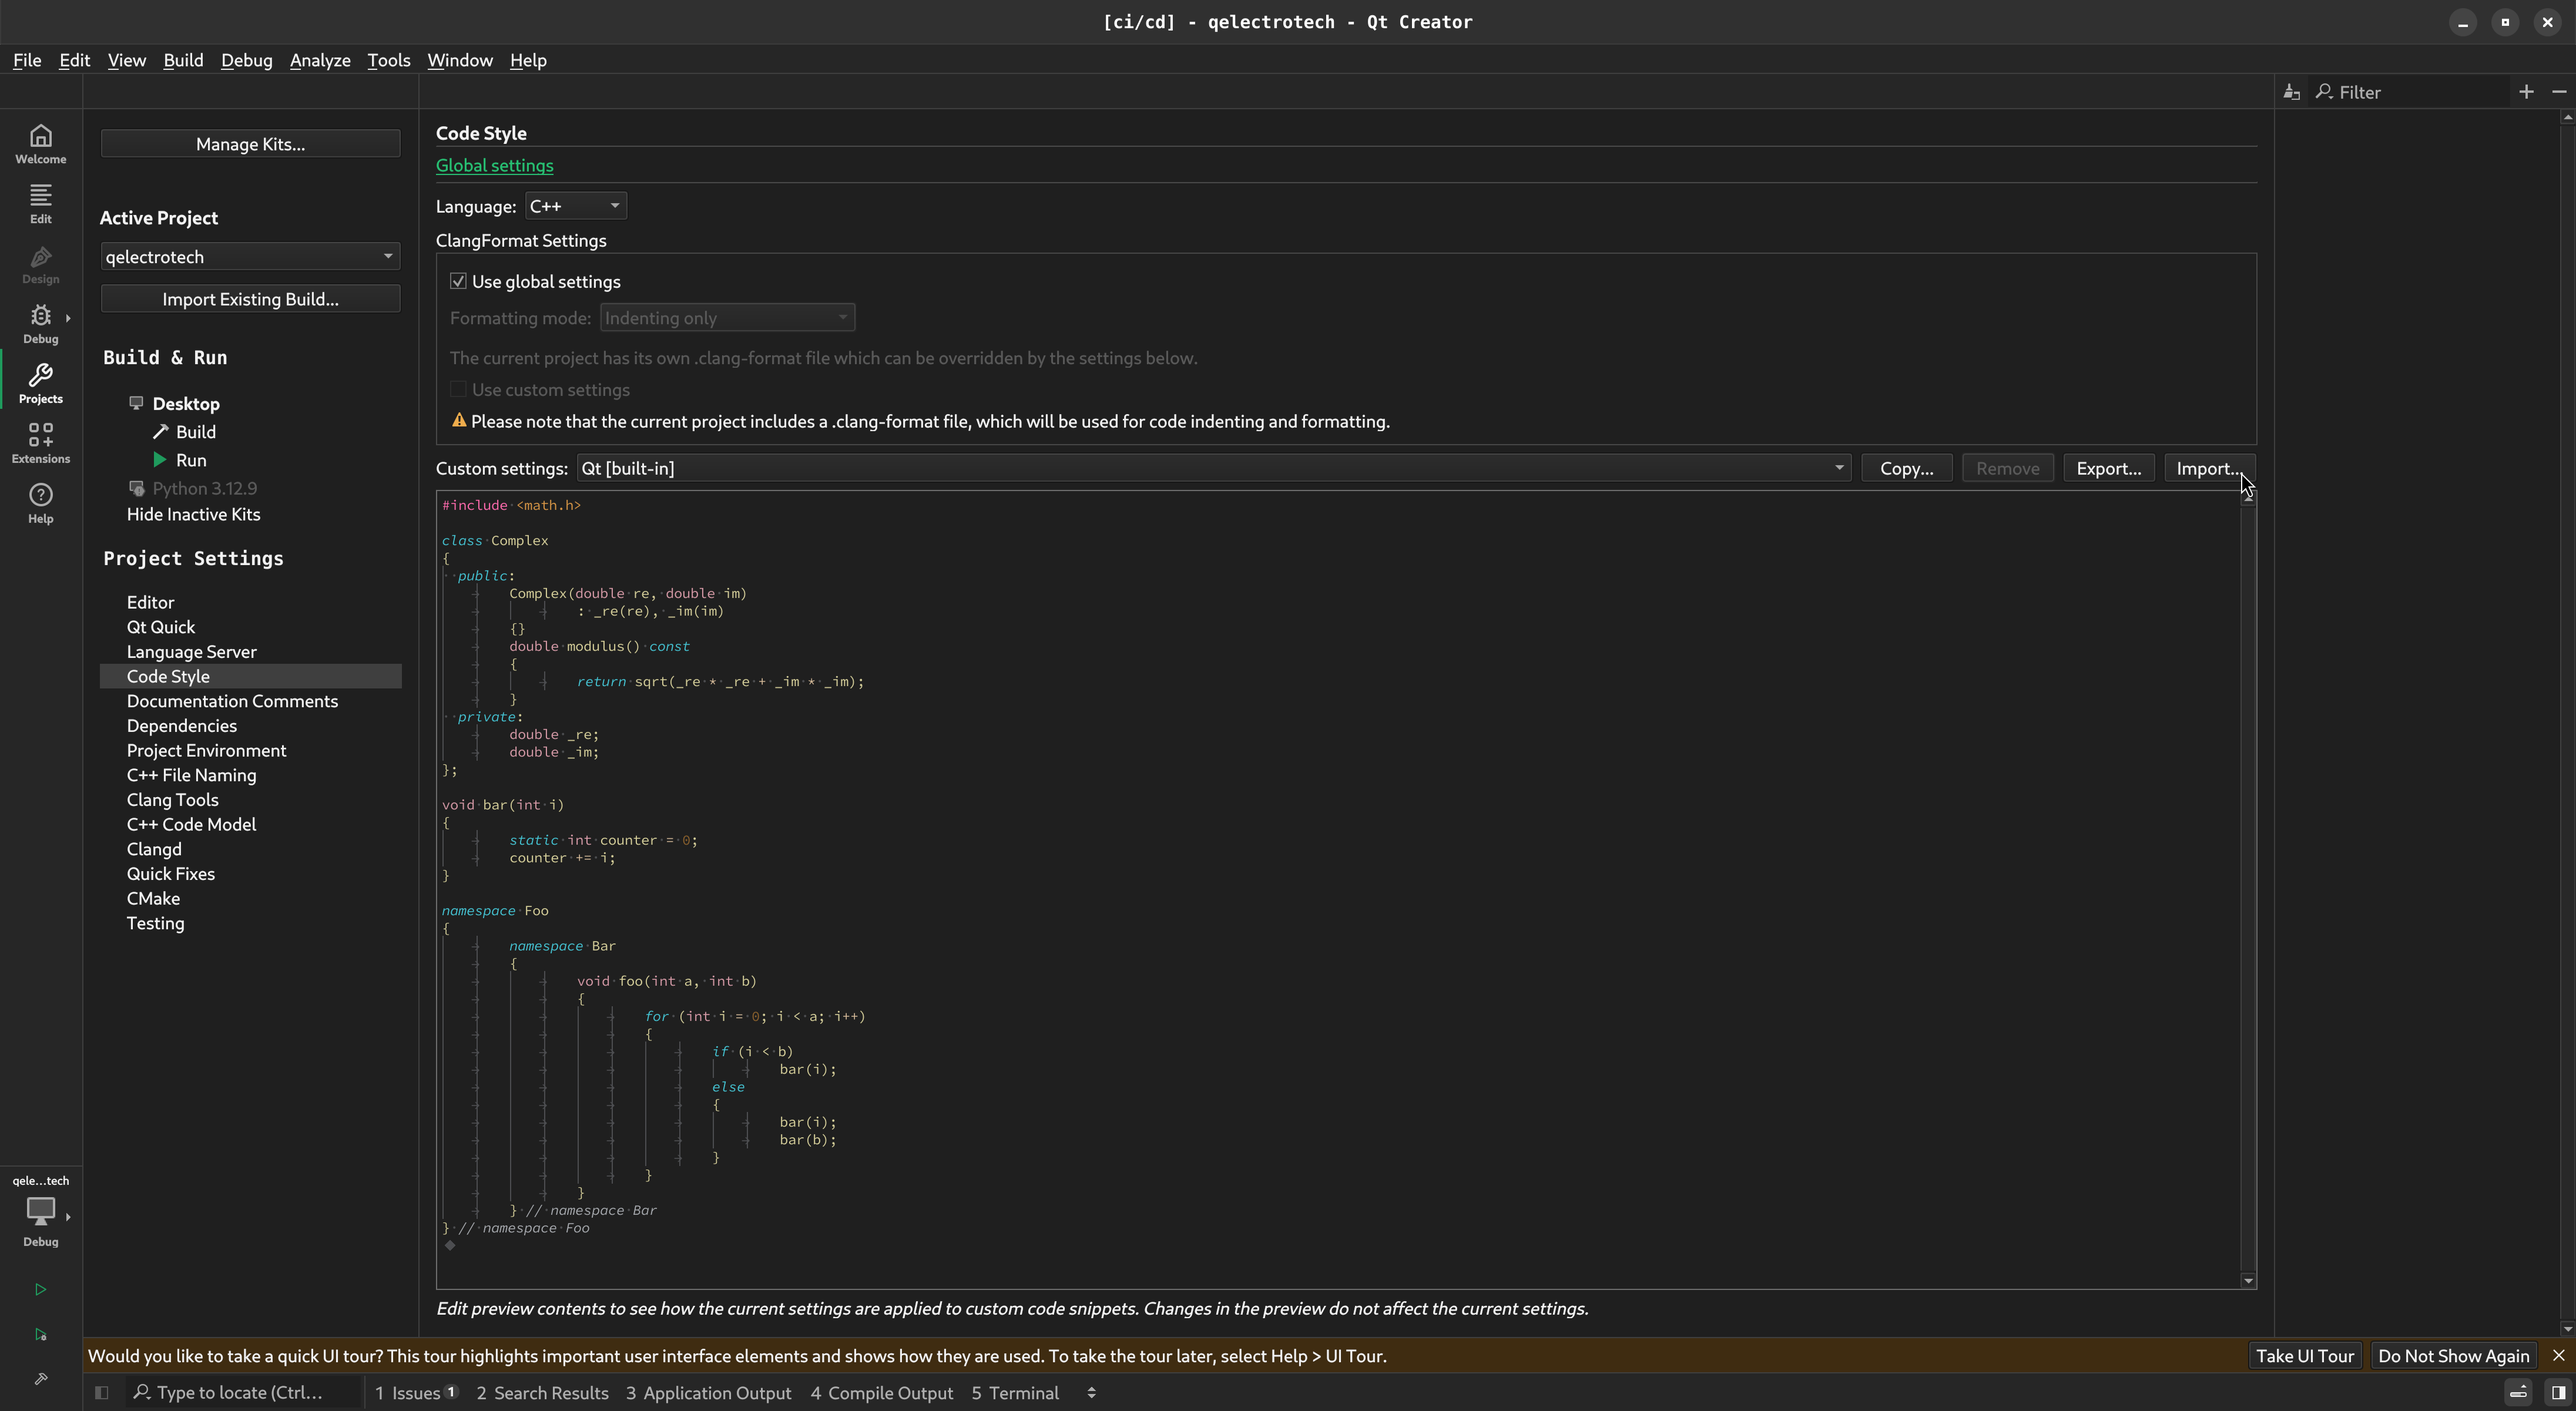
Task: Open the Custom settings Qt [built-in] dropdown
Action: pyautogui.click(x=1214, y=469)
